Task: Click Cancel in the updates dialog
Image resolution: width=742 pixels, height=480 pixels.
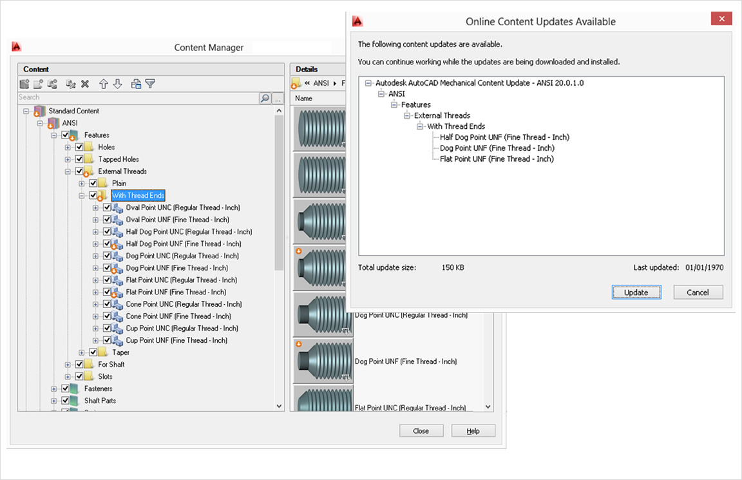Action: pyautogui.click(x=698, y=293)
